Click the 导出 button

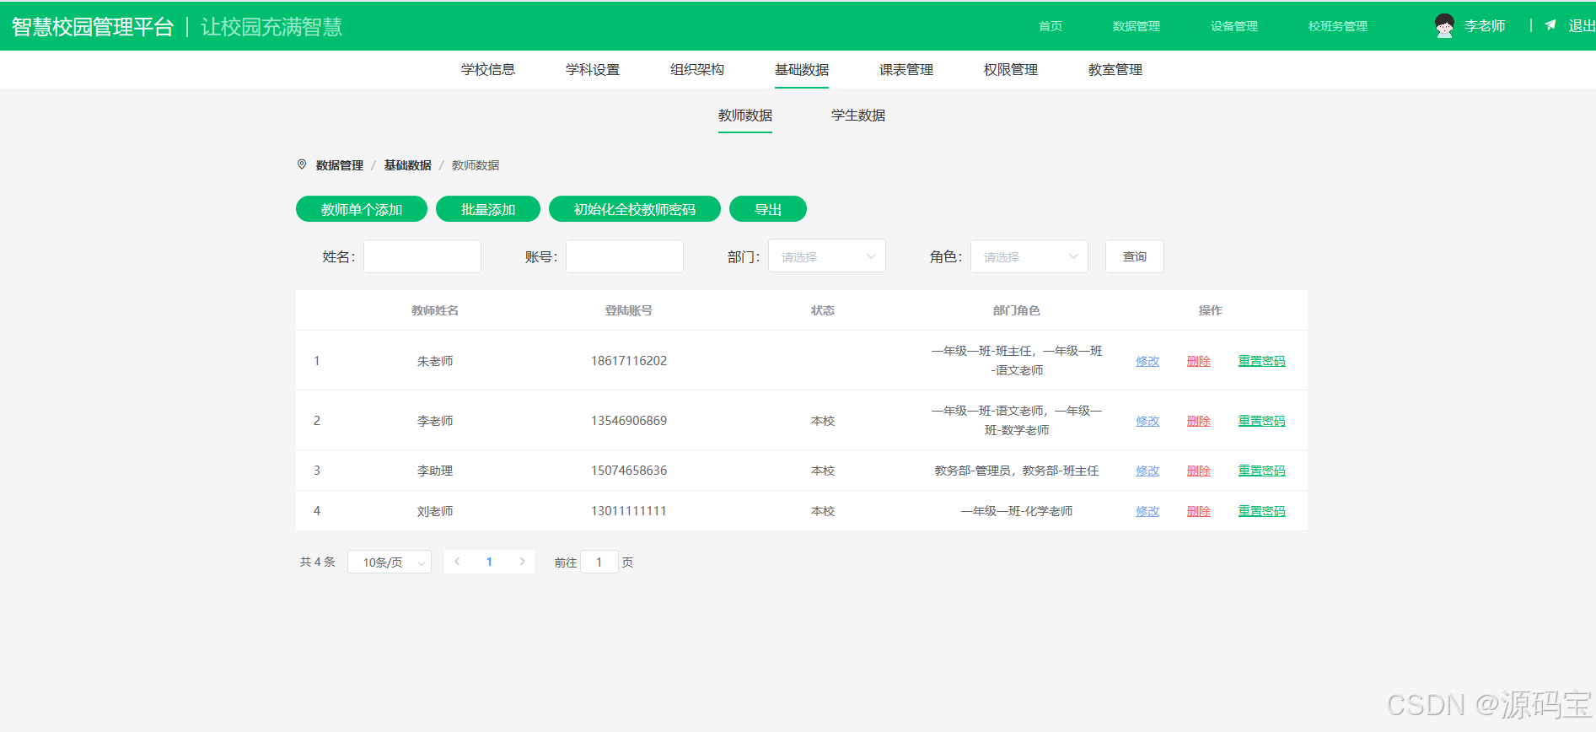coord(768,209)
